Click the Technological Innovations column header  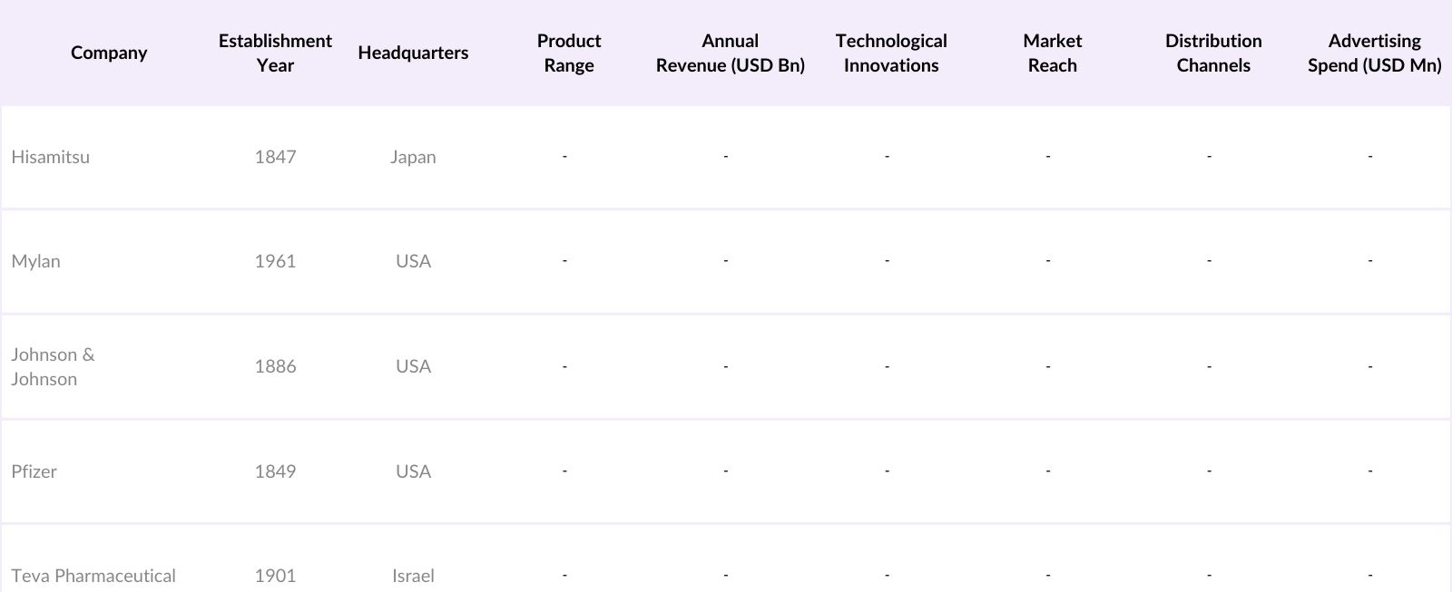890,53
